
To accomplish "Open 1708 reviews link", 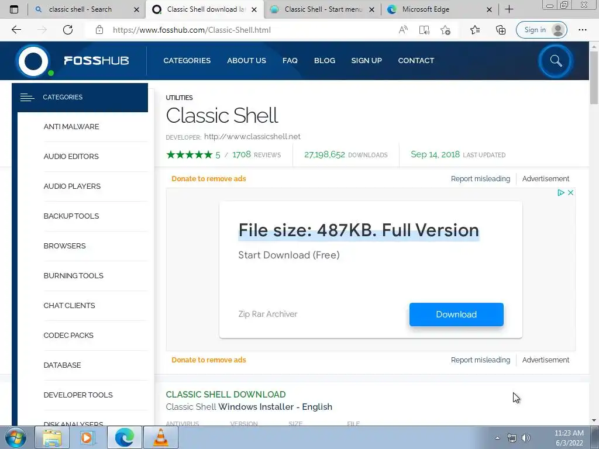I will tap(256, 154).
